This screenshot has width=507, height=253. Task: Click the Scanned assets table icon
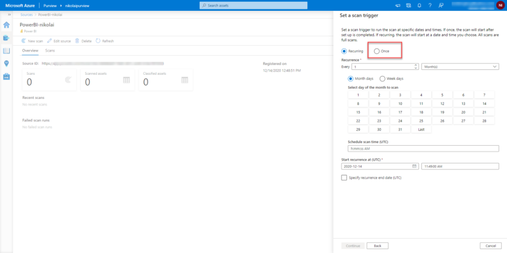126,80
